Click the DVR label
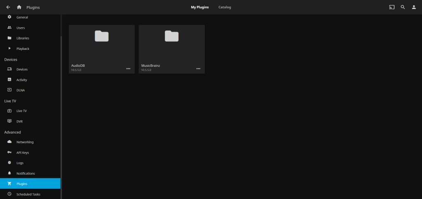Image resolution: width=422 pixels, height=199 pixels. click(x=19, y=121)
